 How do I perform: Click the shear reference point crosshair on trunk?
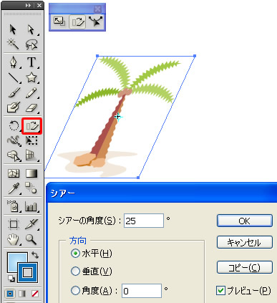click(x=118, y=117)
